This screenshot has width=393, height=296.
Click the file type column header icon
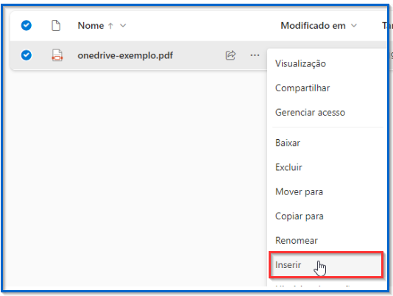(x=56, y=26)
